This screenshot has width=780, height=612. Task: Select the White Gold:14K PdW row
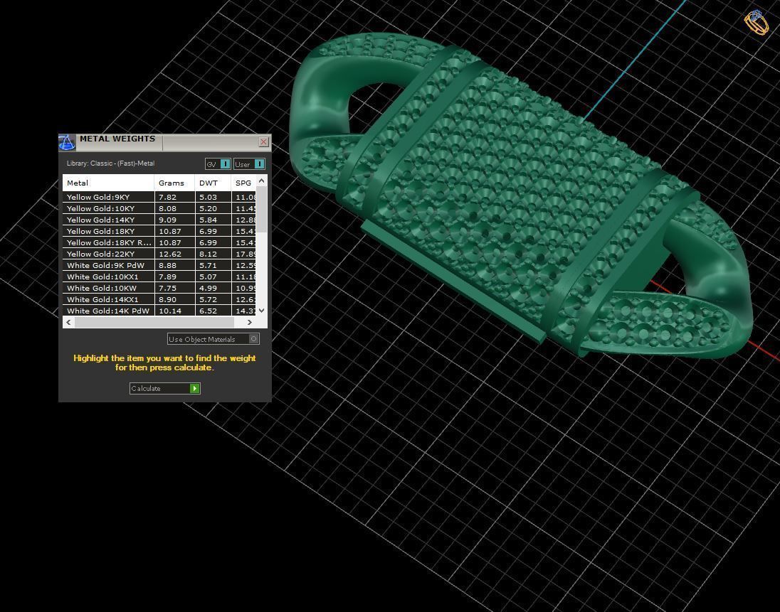point(159,311)
